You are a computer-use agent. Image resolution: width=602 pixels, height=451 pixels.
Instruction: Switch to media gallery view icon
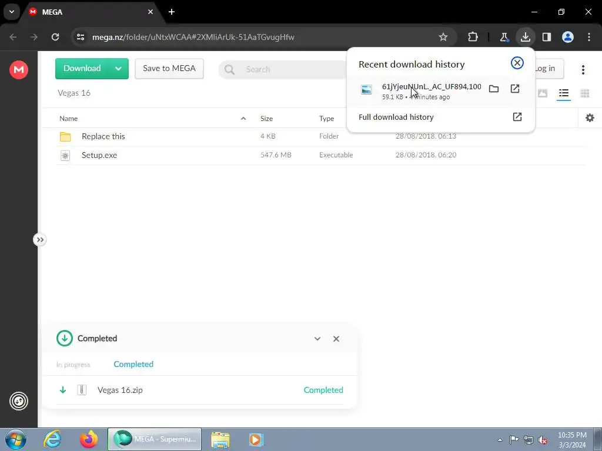pyautogui.click(x=543, y=93)
